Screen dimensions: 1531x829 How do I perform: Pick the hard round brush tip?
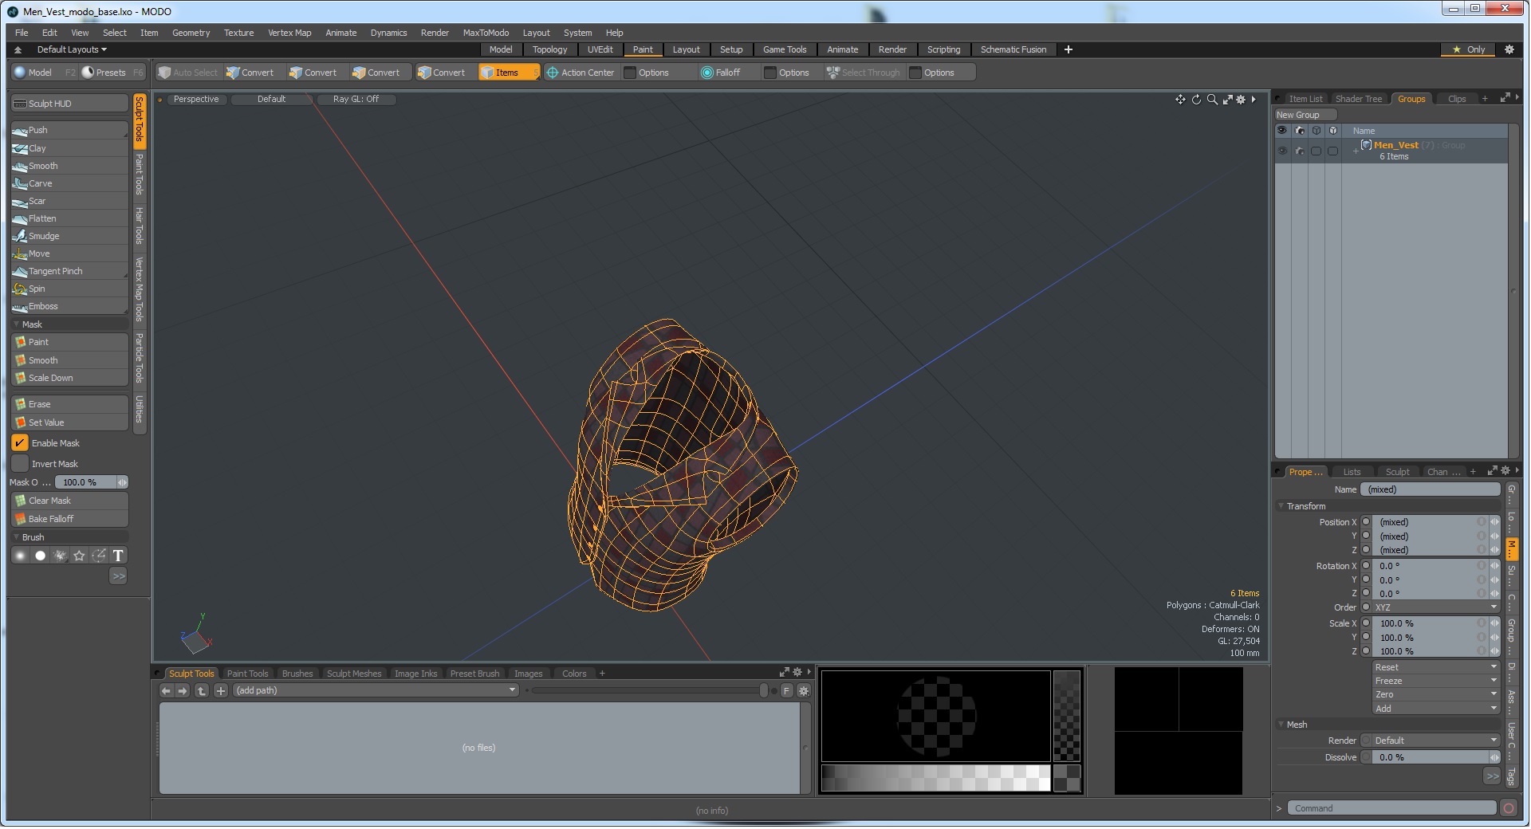point(40,556)
